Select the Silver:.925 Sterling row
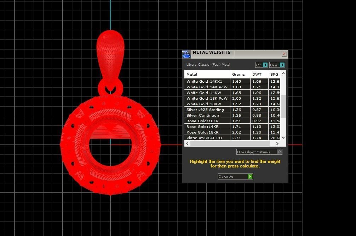This screenshot has width=356, height=236. tap(232, 110)
